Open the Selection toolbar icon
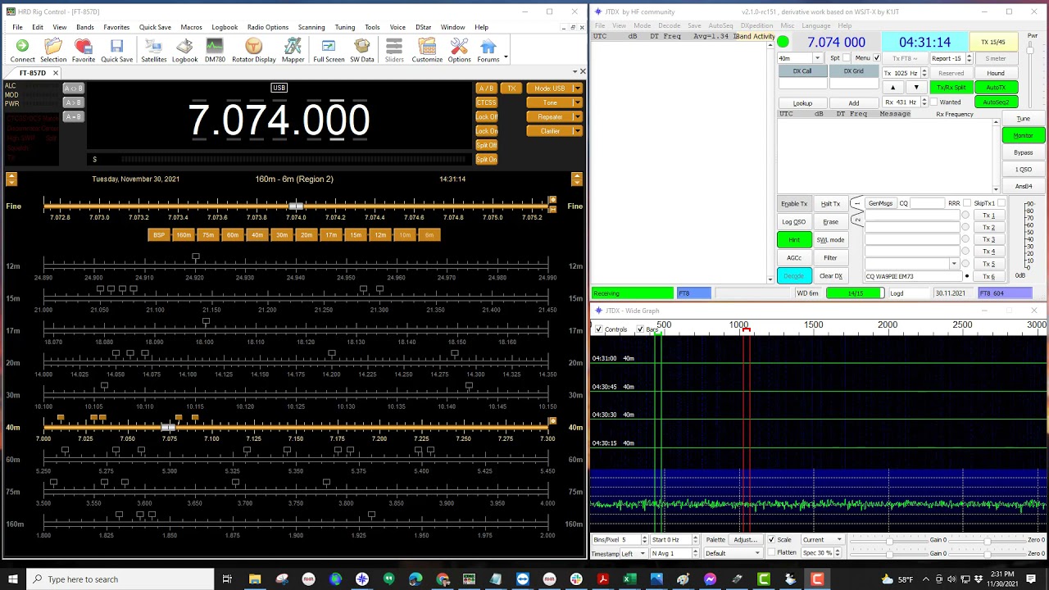The image size is (1049, 590). (x=53, y=50)
